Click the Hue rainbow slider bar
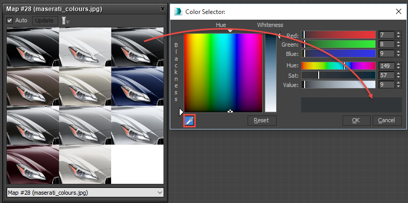Screen dimensions: 408x203 [338, 66]
